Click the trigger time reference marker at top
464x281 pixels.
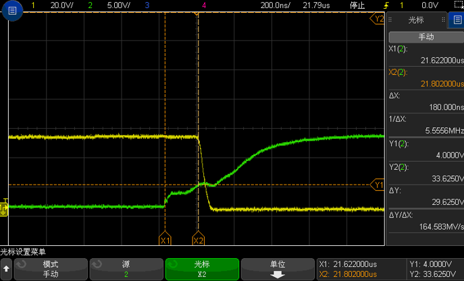(196, 13)
